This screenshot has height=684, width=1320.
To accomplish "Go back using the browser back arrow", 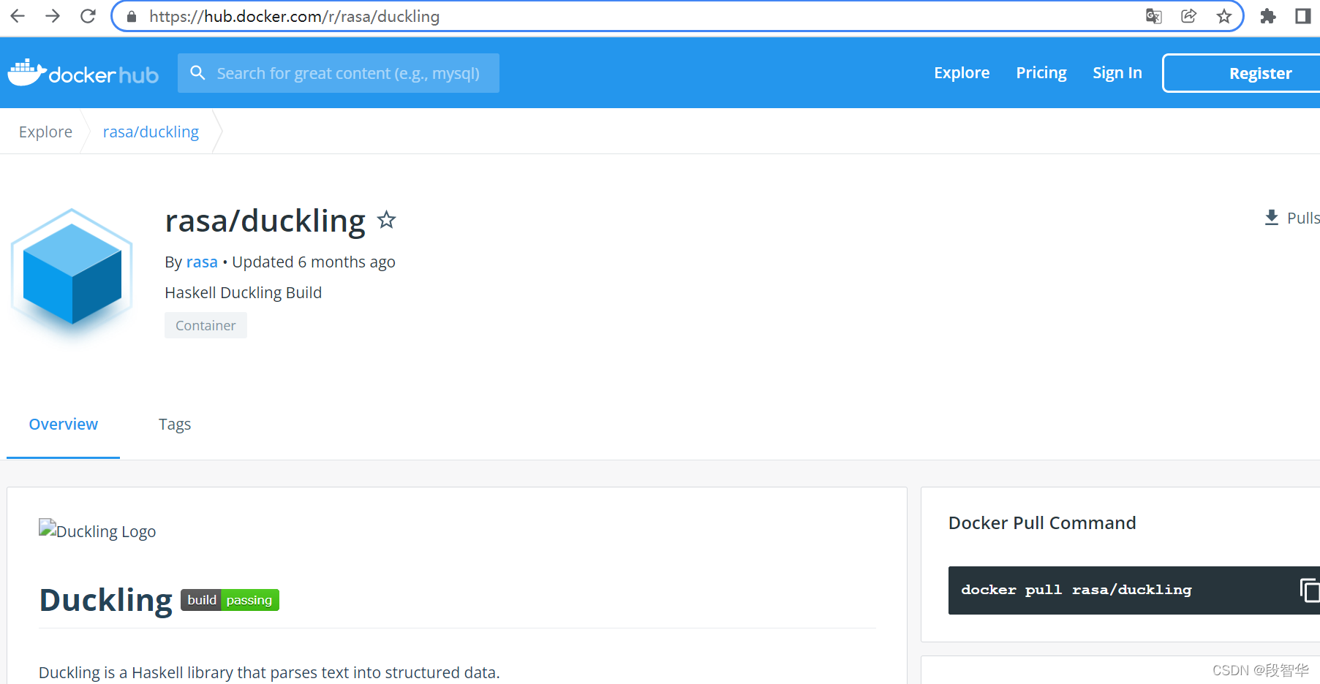I will pos(18,16).
